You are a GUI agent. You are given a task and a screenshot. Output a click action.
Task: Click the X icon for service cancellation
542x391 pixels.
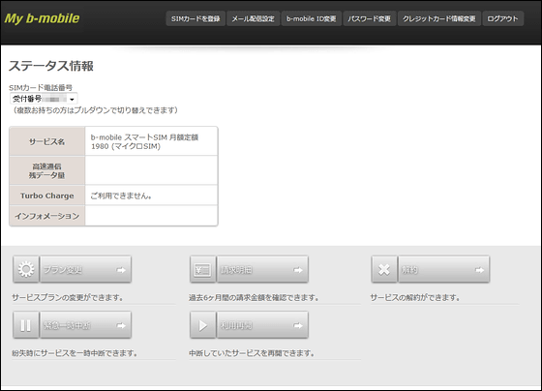384,269
